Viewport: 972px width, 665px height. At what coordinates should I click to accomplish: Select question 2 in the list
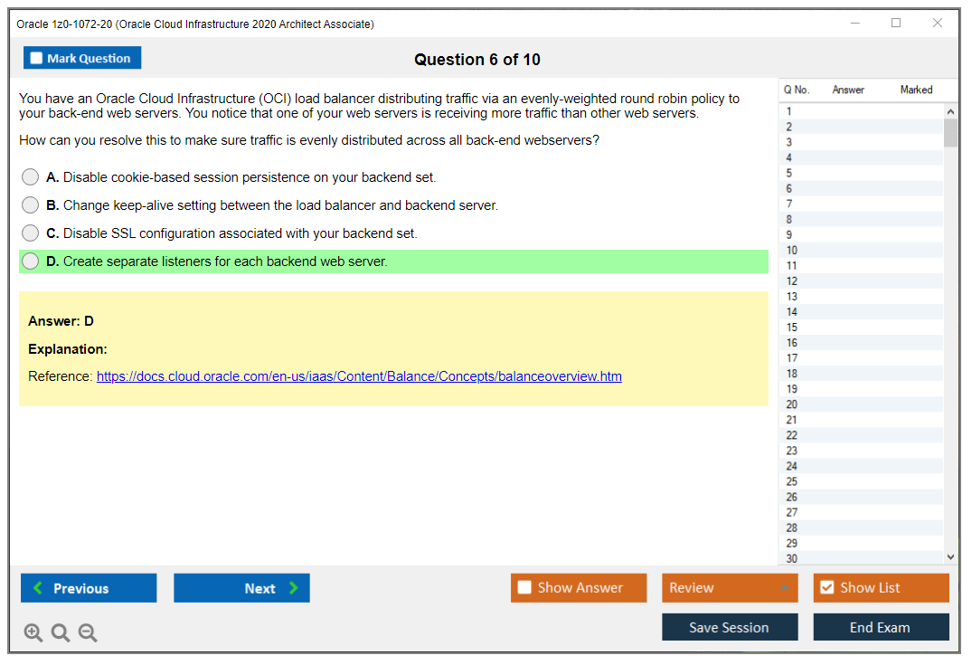tap(861, 128)
